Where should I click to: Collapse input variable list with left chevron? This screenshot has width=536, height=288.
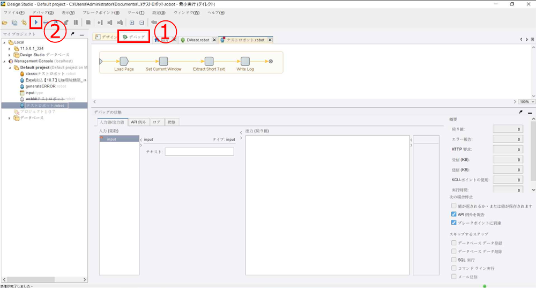(x=141, y=139)
